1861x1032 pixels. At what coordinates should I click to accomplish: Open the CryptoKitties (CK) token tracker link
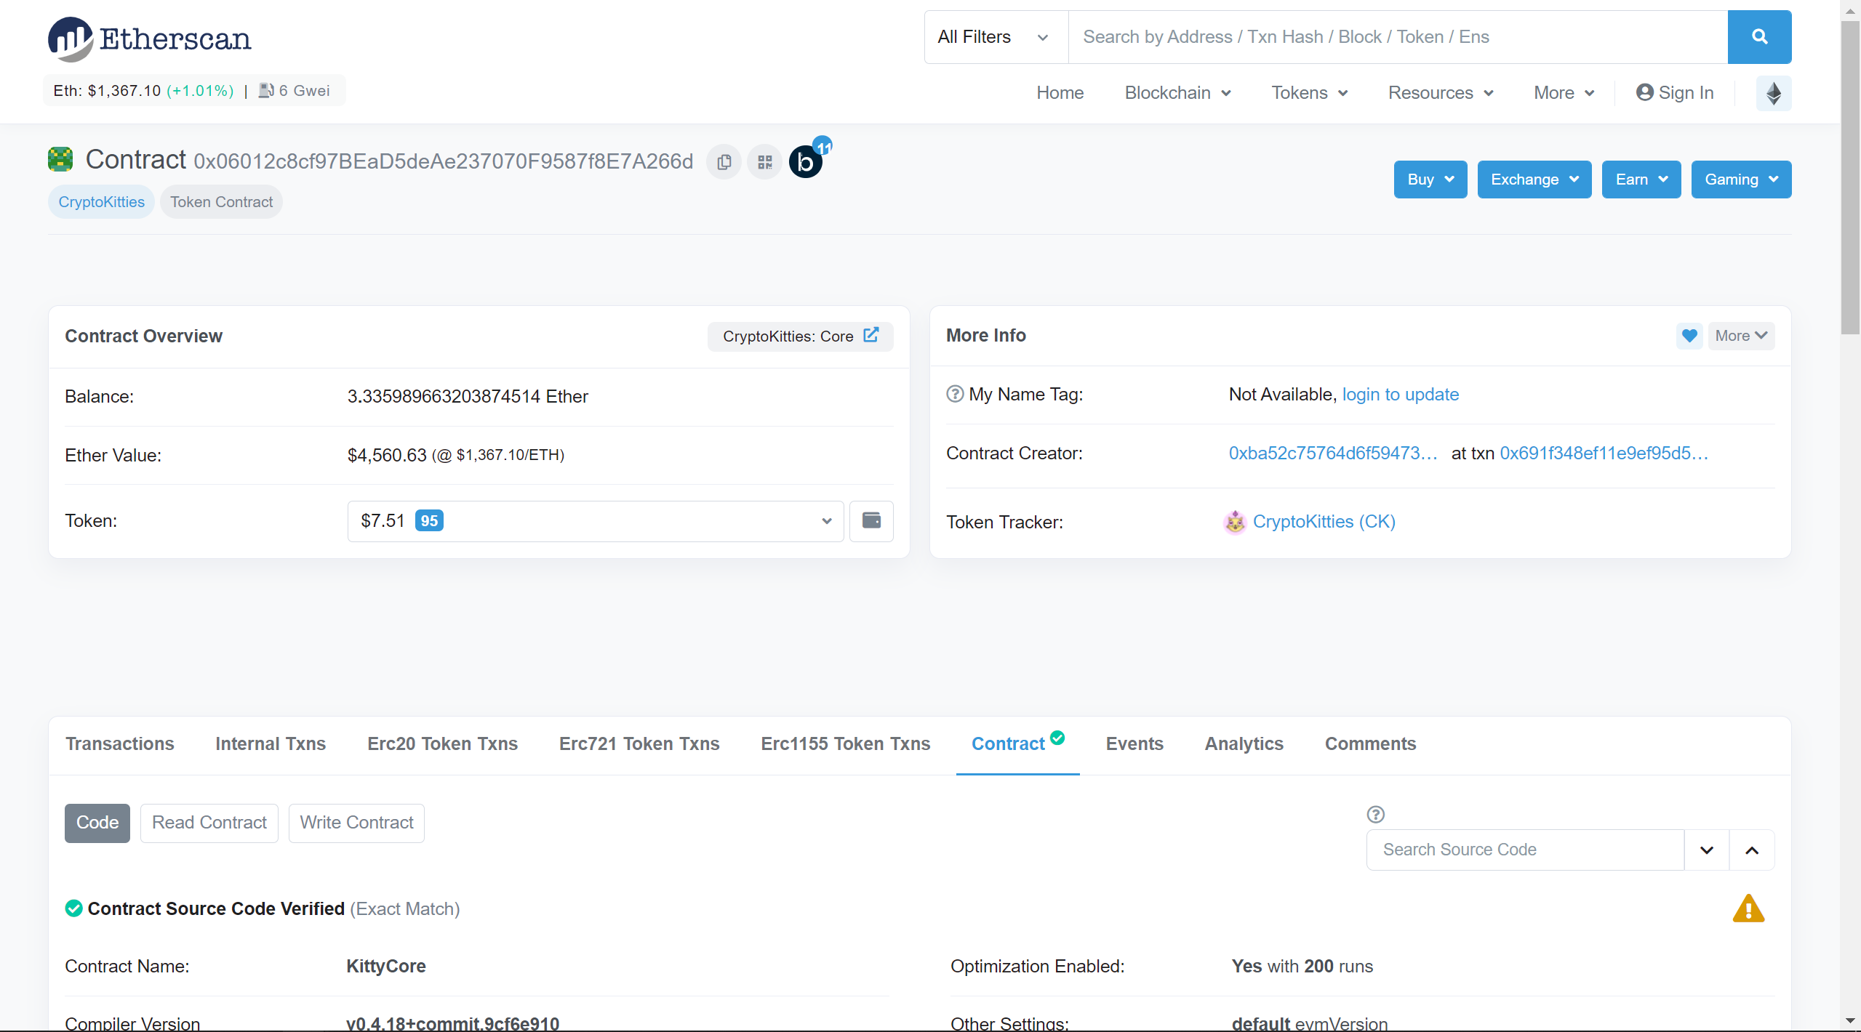(x=1323, y=522)
